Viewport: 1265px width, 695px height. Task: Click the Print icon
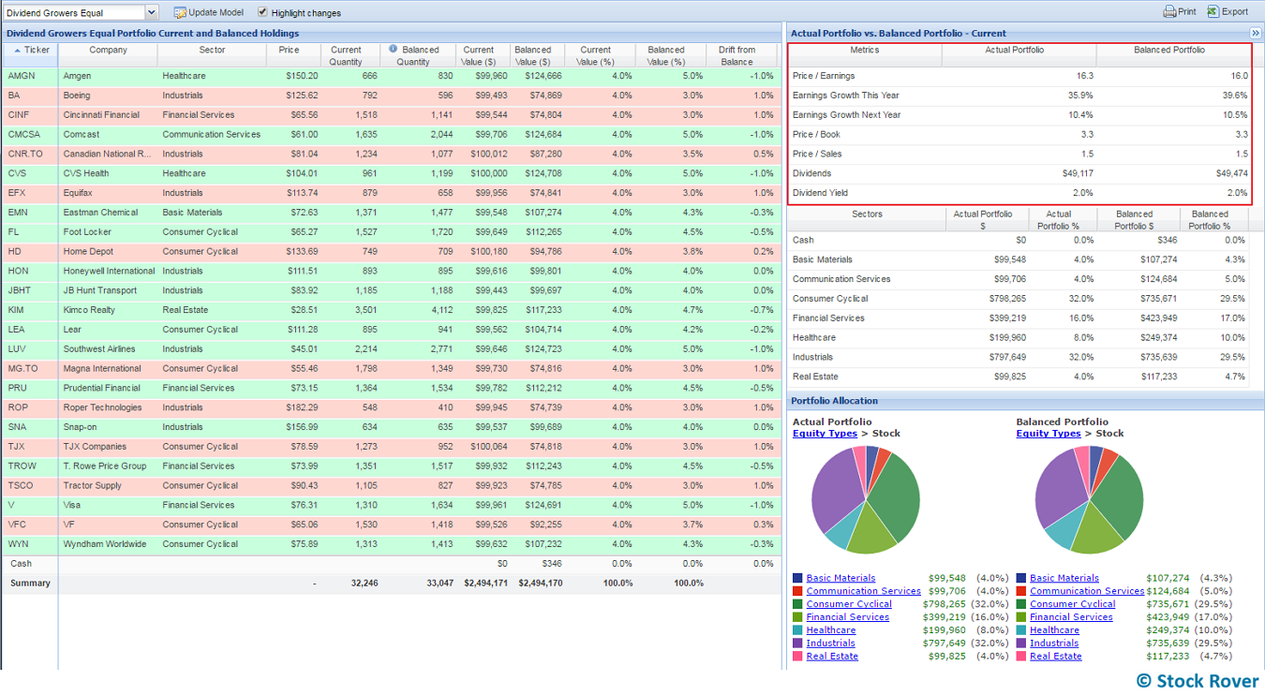point(1169,12)
